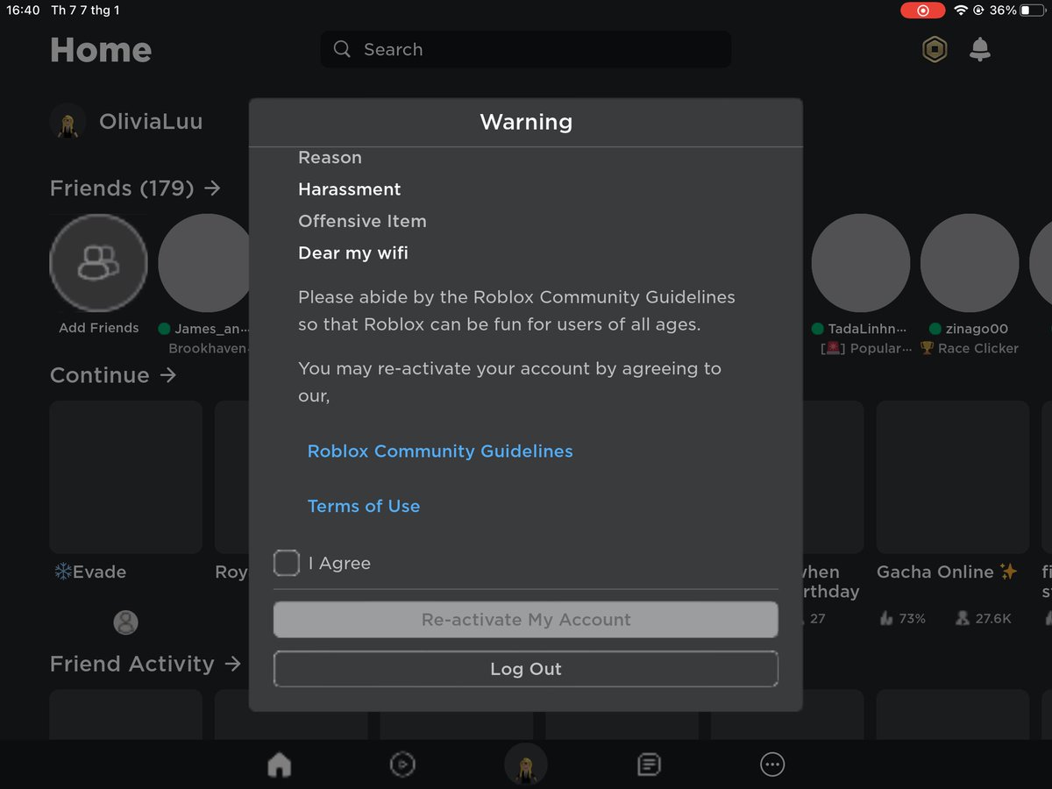This screenshot has width=1052, height=789.
Task: Click the Log Out button
Action: tap(526, 669)
